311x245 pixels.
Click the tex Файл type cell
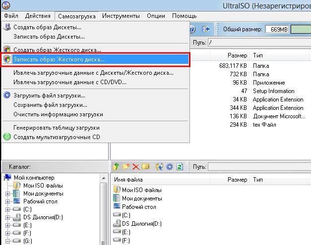264,125
